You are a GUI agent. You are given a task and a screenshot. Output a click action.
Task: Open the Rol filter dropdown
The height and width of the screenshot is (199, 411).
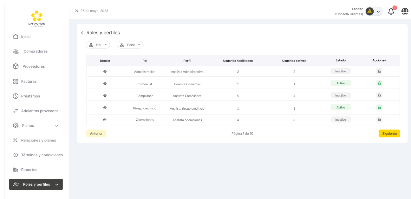pyautogui.click(x=98, y=45)
